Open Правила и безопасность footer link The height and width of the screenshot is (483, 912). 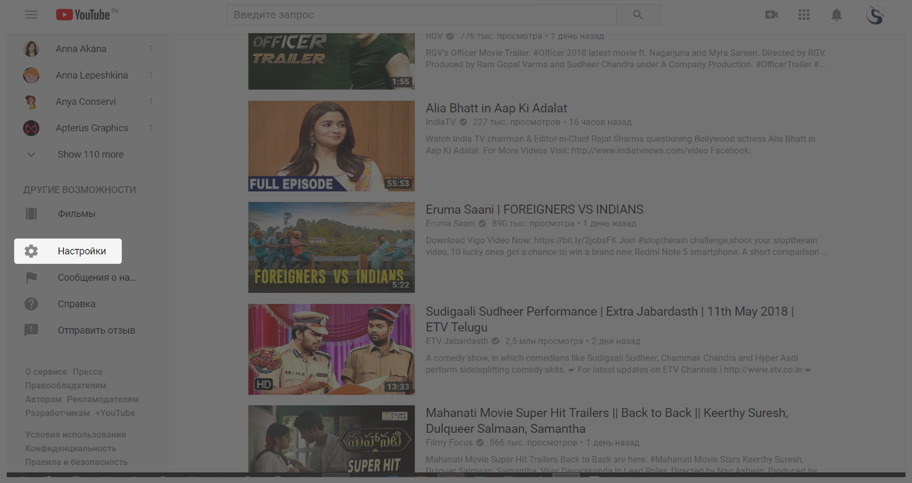[x=76, y=462]
